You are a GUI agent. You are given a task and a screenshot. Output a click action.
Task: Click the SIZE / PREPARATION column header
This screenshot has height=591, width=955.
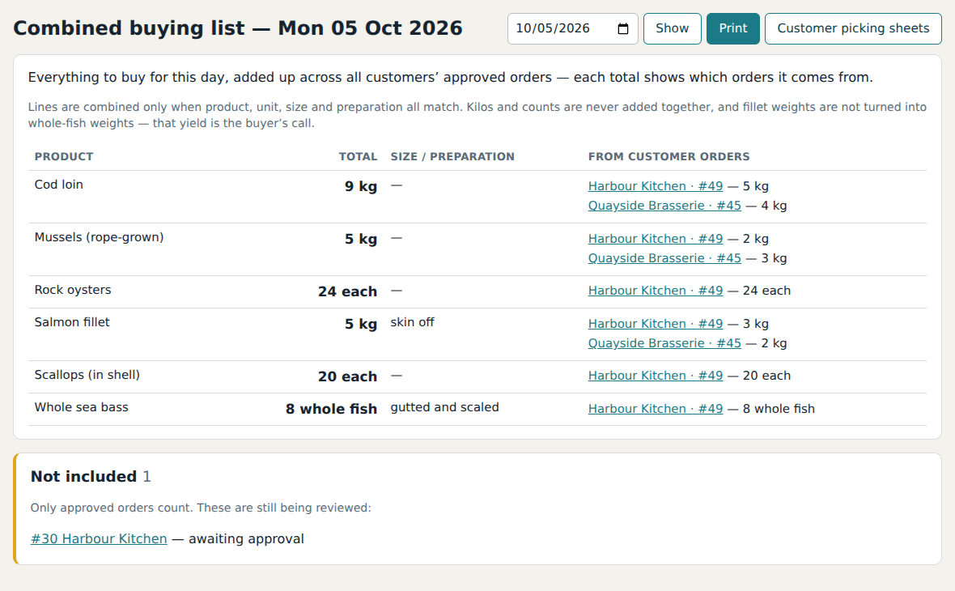(x=452, y=156)
